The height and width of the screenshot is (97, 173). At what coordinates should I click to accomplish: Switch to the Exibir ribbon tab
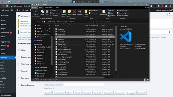point(57,8)
